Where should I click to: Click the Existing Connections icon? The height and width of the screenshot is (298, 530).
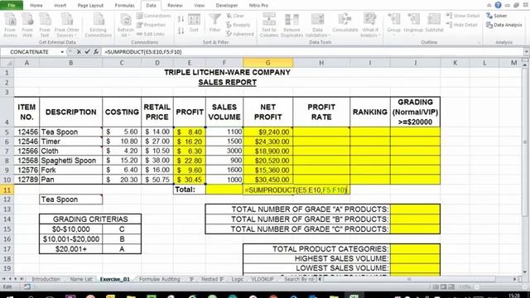98,25
